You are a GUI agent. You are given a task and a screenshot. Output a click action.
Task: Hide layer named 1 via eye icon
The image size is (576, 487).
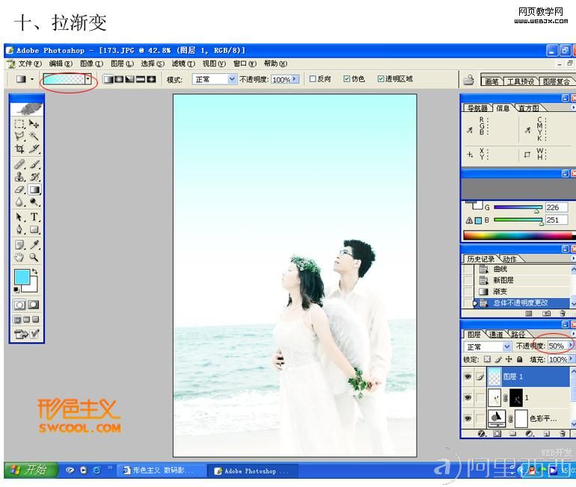click(x=468, y=397)
